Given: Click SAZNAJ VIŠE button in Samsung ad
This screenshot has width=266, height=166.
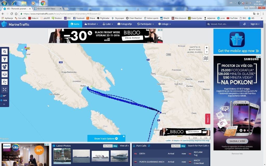Looking at the screenshot, I should pyautogui.click(x=237, y=141).
